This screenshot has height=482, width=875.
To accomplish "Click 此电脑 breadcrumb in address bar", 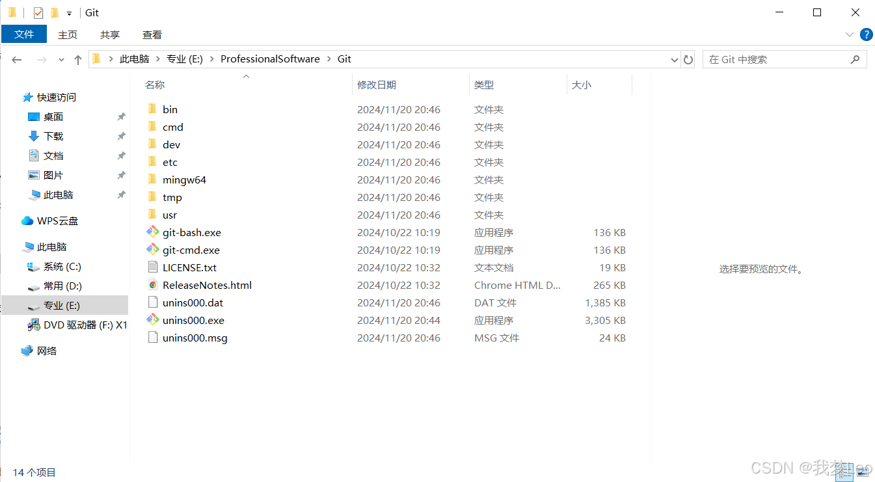I will 134,59.
